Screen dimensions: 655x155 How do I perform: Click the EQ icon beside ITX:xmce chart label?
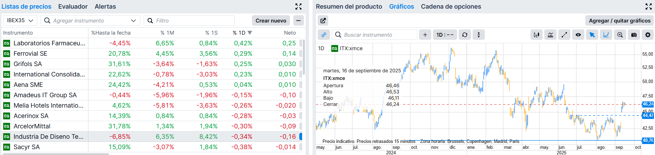click(334, 48)
